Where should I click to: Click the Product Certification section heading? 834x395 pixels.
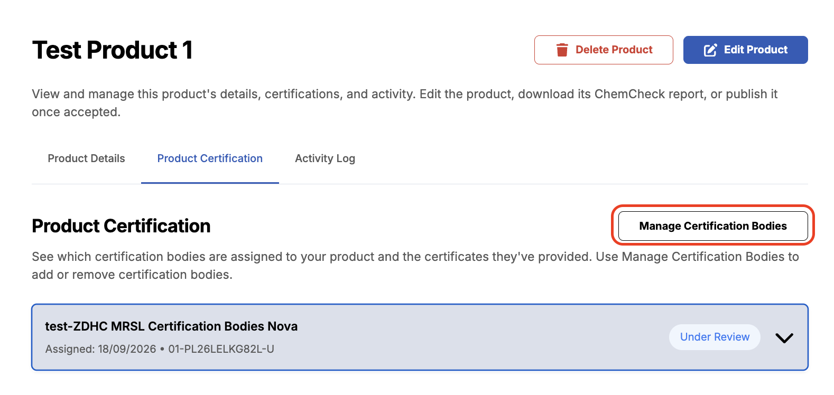point(121,226)
